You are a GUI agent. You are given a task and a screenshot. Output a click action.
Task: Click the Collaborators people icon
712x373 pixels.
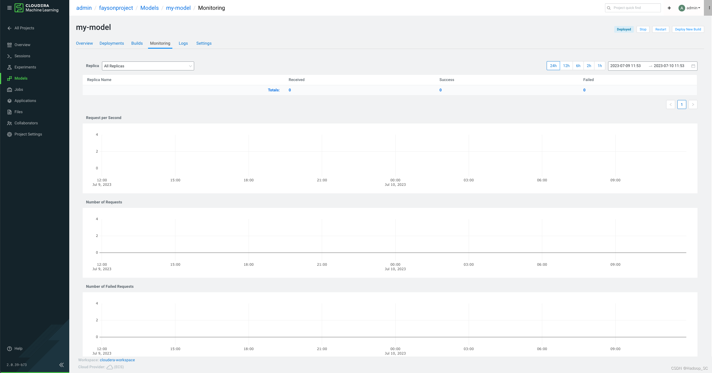pos(9,123)
